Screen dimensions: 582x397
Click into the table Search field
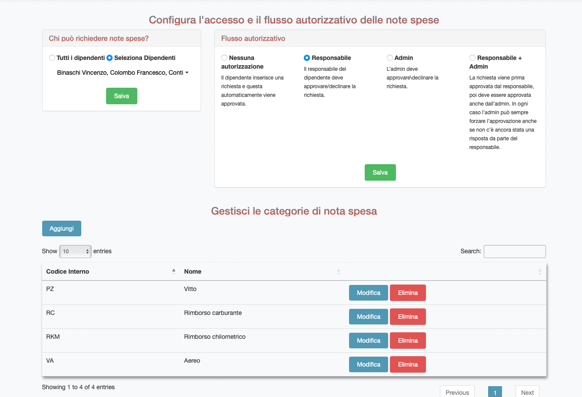coord(515,251)
